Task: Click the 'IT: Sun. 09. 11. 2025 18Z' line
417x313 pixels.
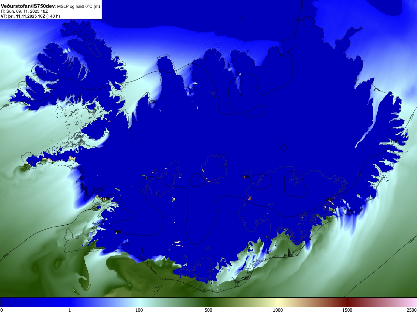Action: click(x=24, y=11)
